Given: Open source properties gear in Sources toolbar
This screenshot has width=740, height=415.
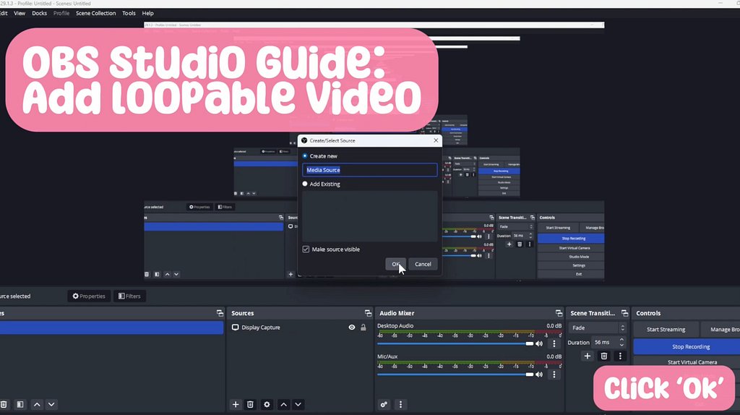Looking at the screenshot, I should 267,405.
